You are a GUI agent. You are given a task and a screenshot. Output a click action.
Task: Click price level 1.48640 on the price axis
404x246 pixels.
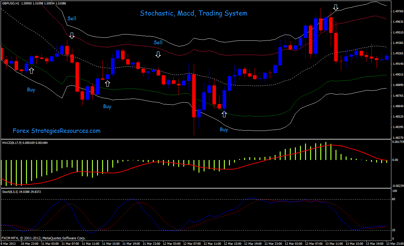coord(398,106)
